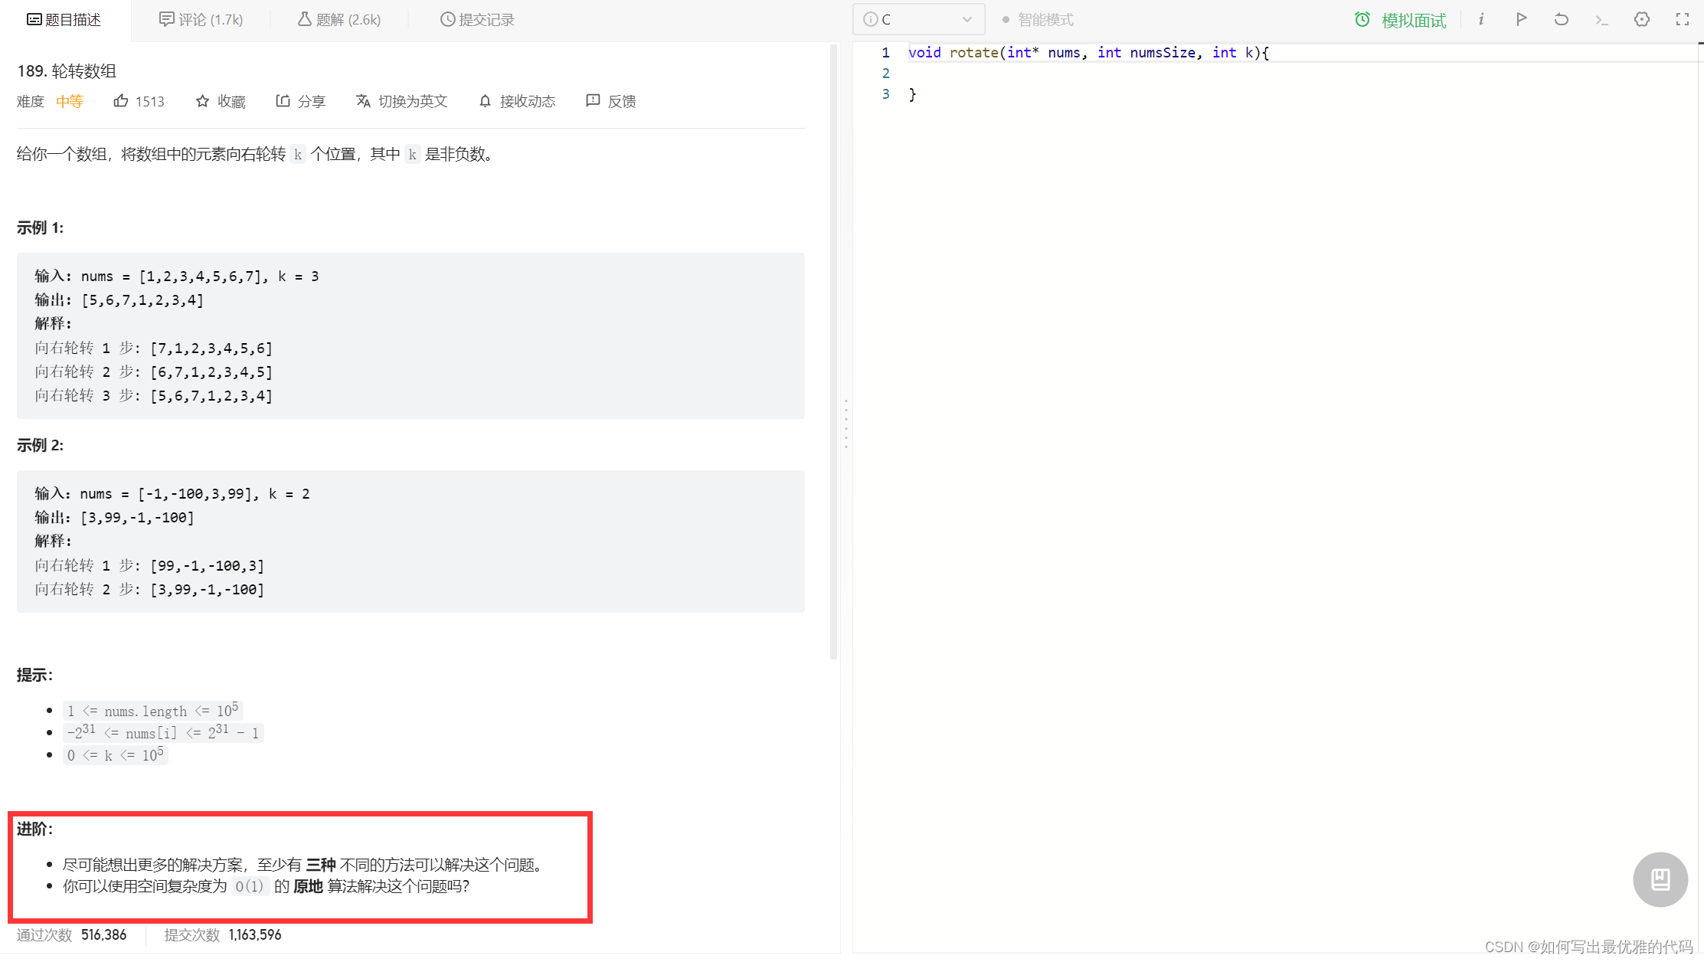Click the 收藏 label
1704x962 pixels.
tap(231, 101)
